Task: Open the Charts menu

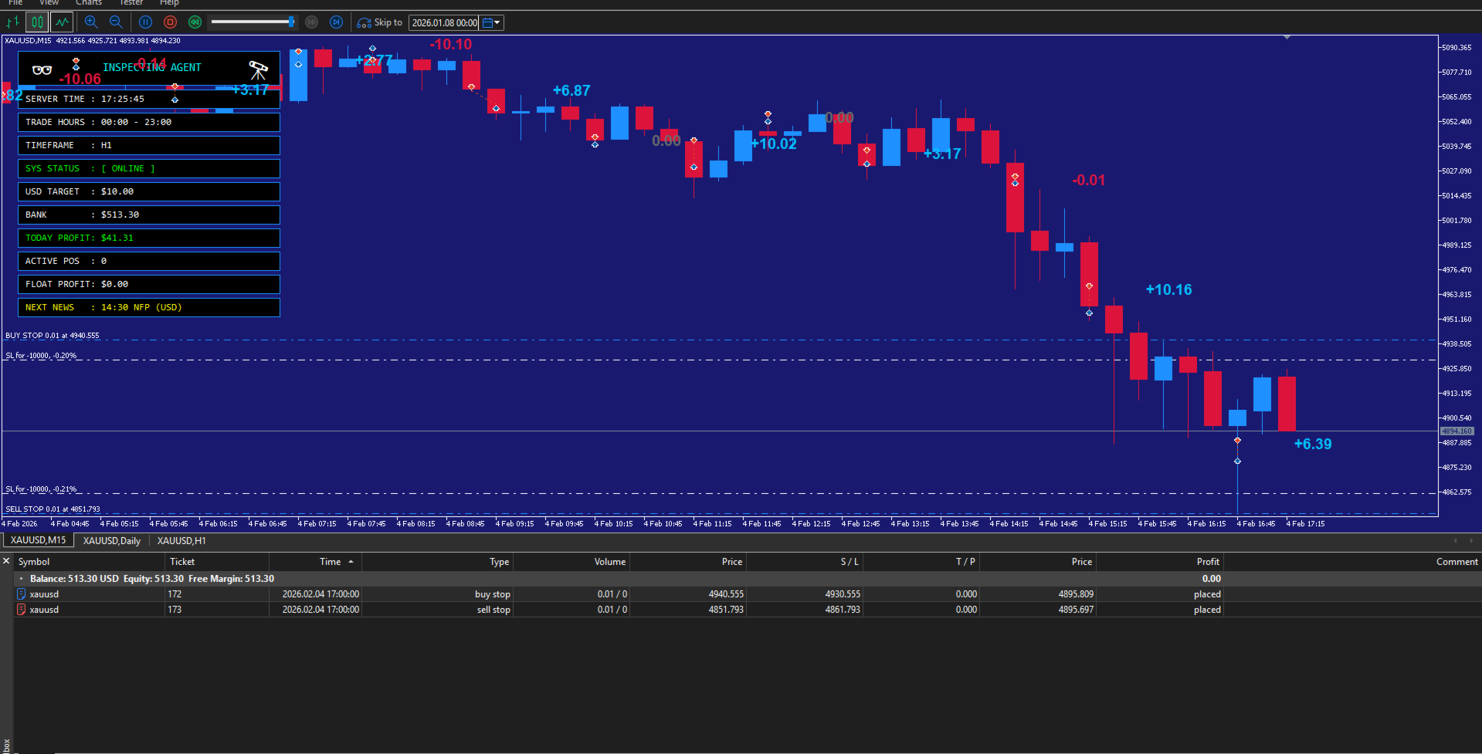Action: (89, 3)
